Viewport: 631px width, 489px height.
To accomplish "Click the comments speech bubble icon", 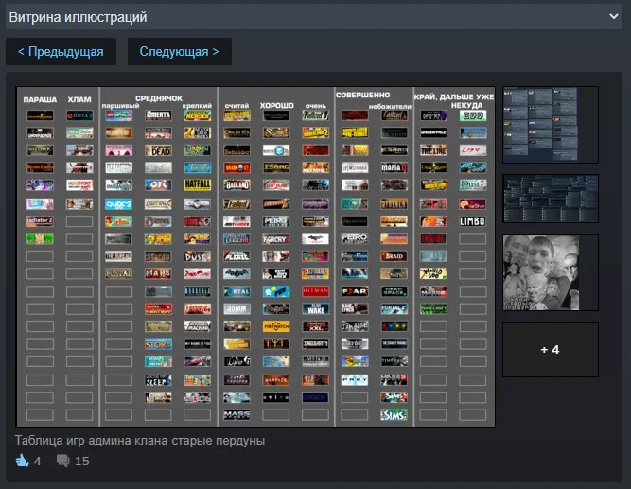I will point(63,461).
